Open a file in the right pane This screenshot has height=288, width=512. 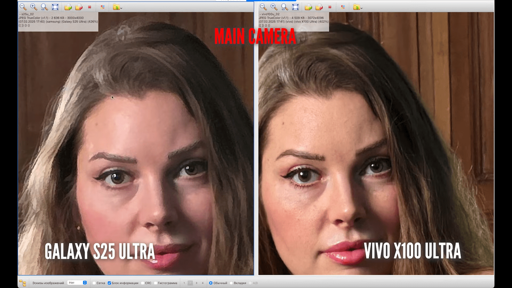point(308,7)
